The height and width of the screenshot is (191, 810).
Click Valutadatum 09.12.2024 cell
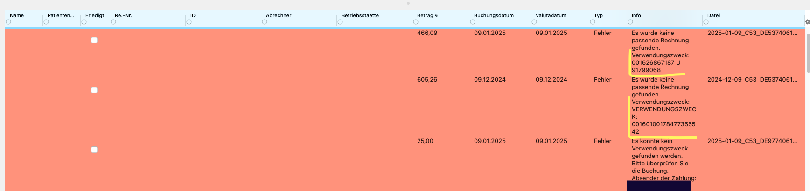552,80
